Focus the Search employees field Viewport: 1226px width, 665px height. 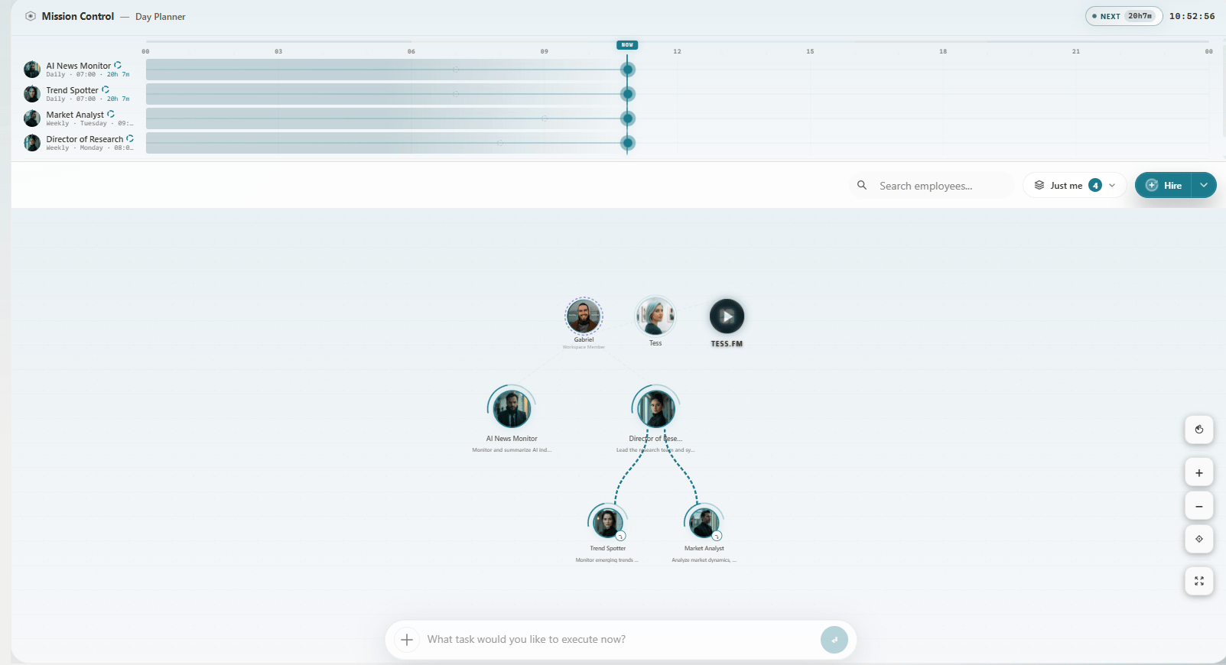[932, 185]
